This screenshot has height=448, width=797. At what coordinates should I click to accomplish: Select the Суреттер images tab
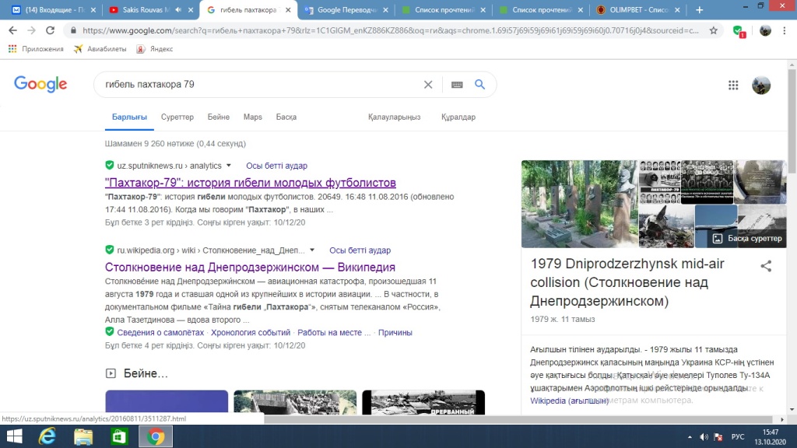[x=177, y=117]
